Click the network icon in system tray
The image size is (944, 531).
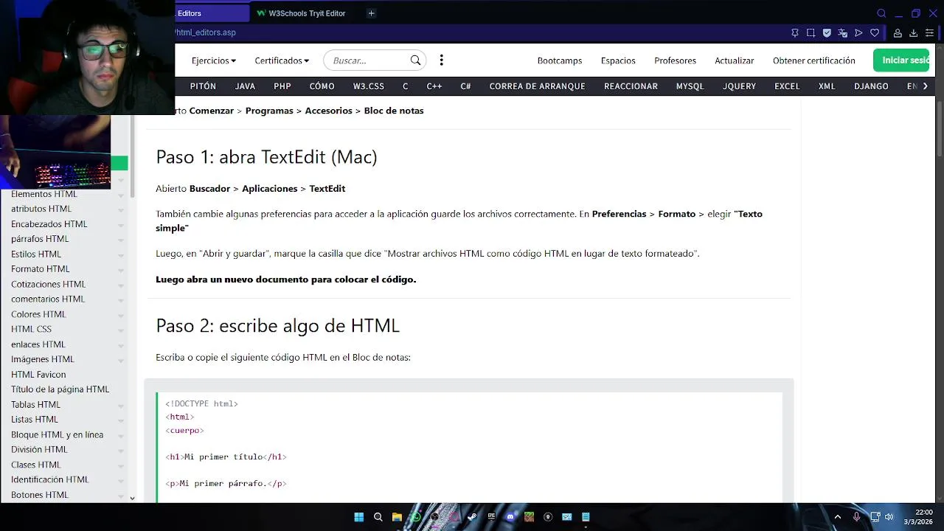click(x=875, y=517)
